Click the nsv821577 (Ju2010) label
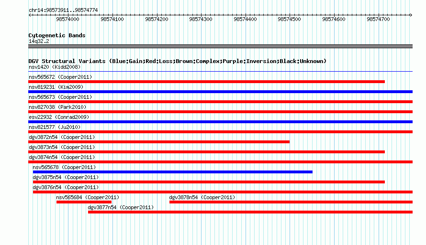 [x=55, y=127]
